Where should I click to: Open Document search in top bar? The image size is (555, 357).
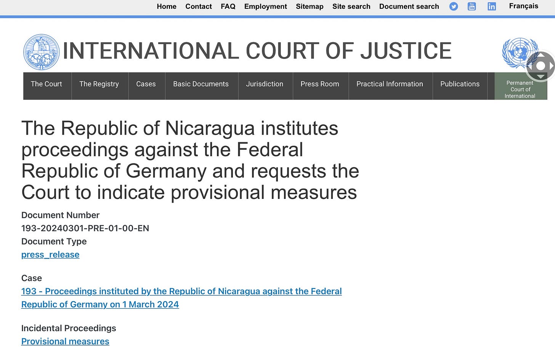pos(409,6)
